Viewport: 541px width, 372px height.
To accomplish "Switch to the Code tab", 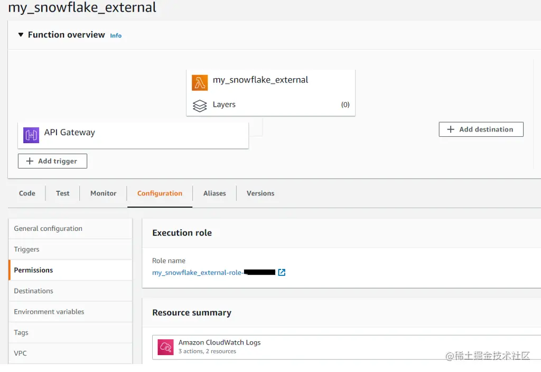I will [27, 193].
